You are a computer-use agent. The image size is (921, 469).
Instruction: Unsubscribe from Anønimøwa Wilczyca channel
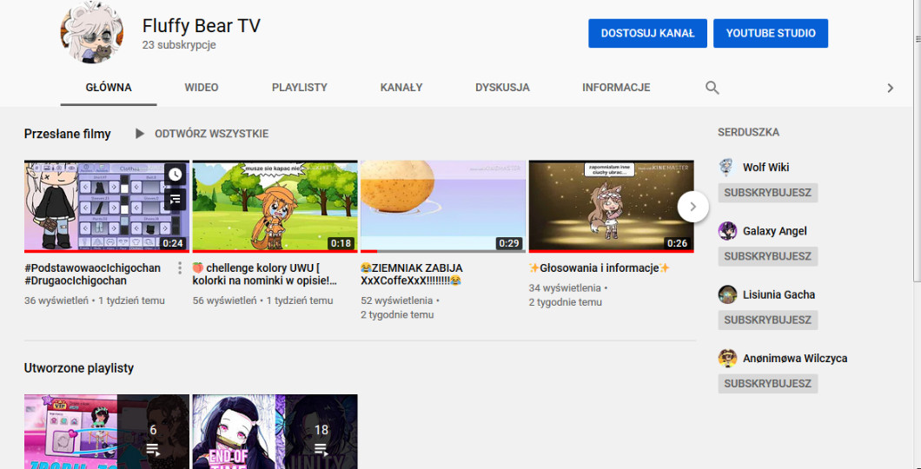click(767, 383)
